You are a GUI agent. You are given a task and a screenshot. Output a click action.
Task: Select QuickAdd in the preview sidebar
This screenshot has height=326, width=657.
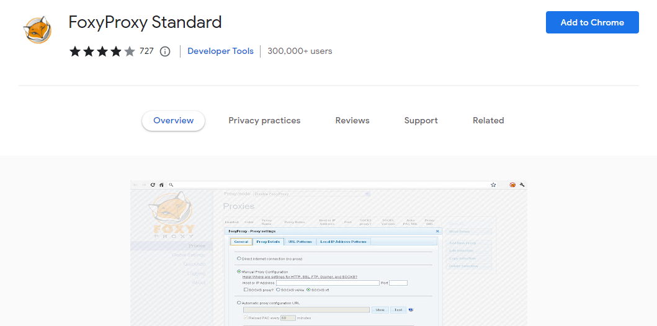194,264
